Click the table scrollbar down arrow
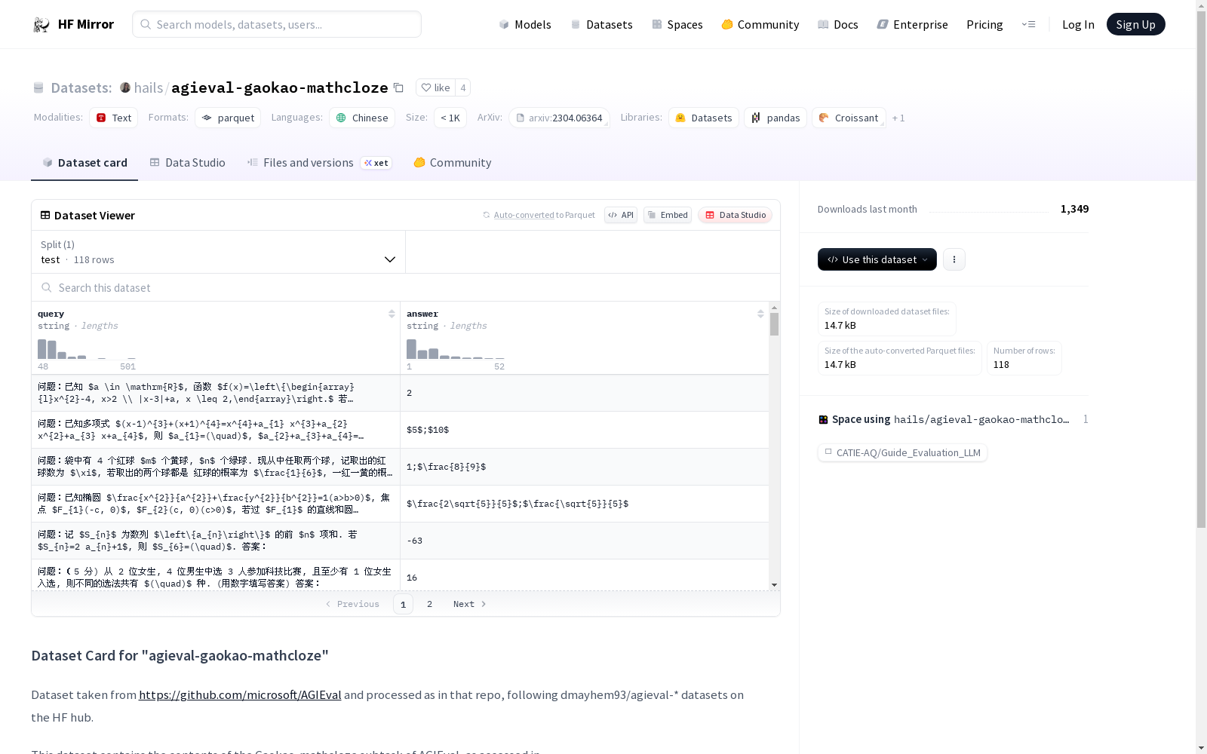The width and height of the screenshot is (1207, 754). click(774, 585)
